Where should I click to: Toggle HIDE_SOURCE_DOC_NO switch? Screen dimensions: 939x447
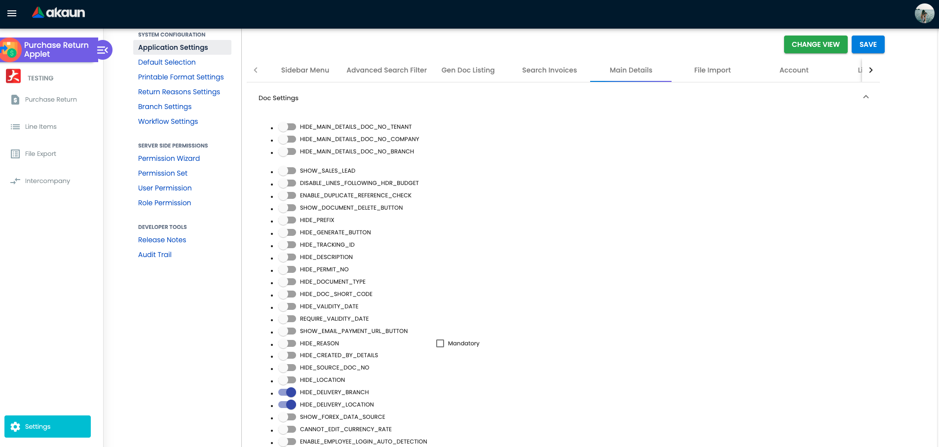coord(287,368)
